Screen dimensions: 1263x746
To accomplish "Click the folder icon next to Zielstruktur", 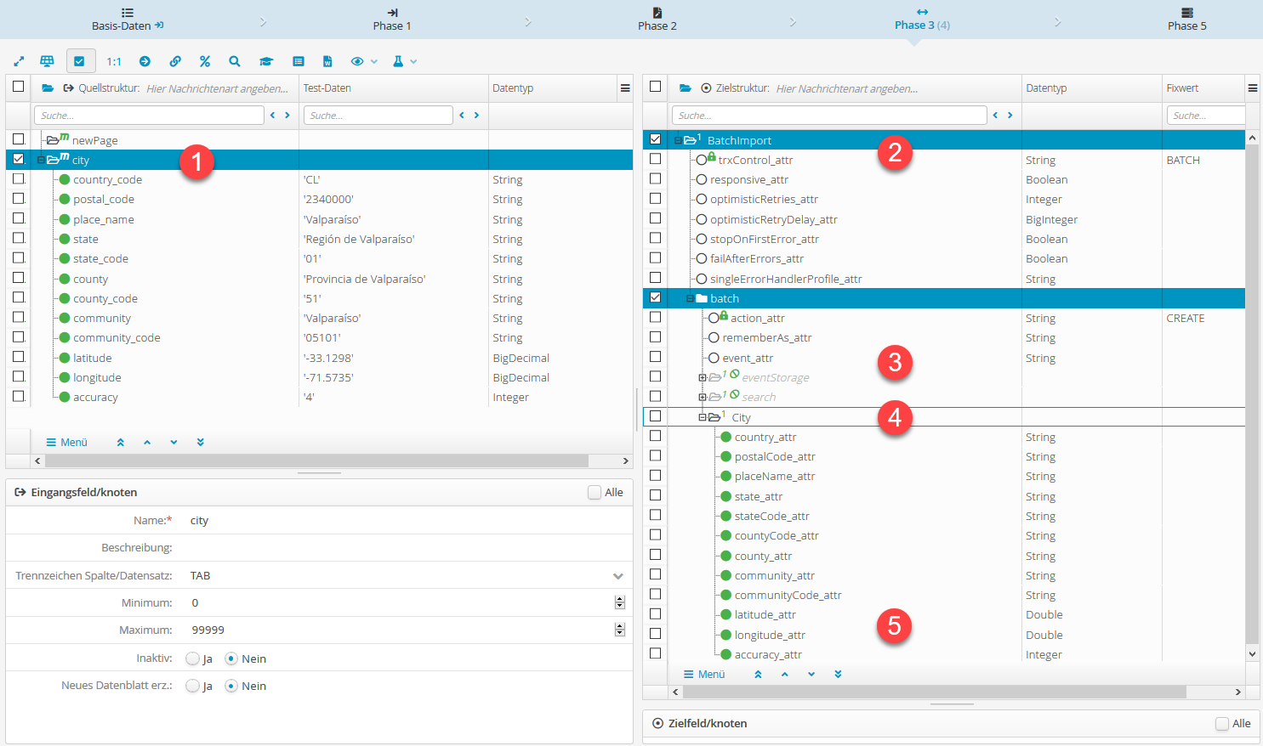I will pos(686,88).
